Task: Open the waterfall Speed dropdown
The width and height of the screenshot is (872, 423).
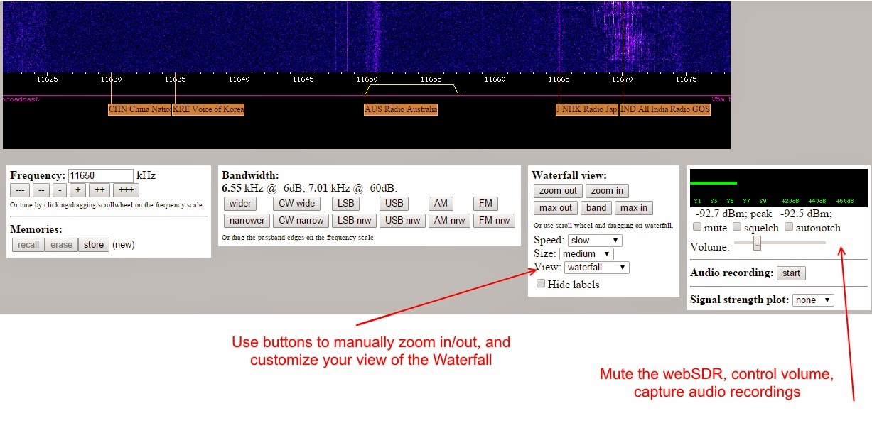Action: point(594,240)
